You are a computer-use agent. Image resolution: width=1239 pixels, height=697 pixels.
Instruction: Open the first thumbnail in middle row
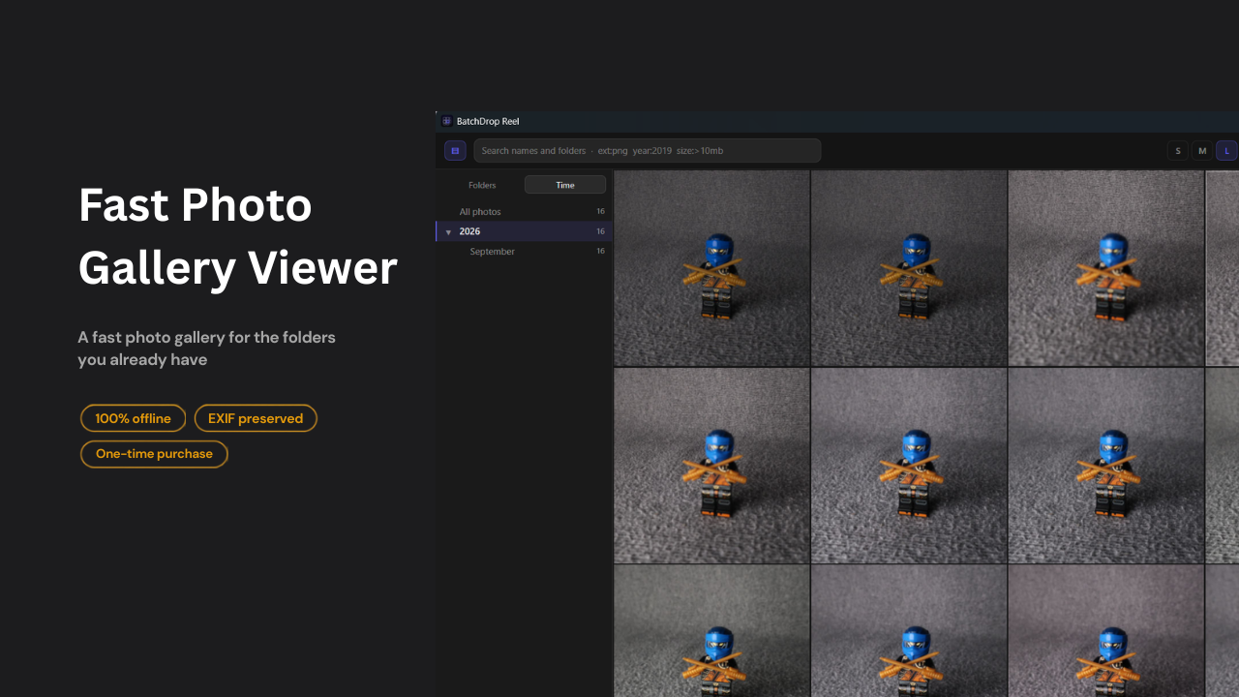pos(711,466)
